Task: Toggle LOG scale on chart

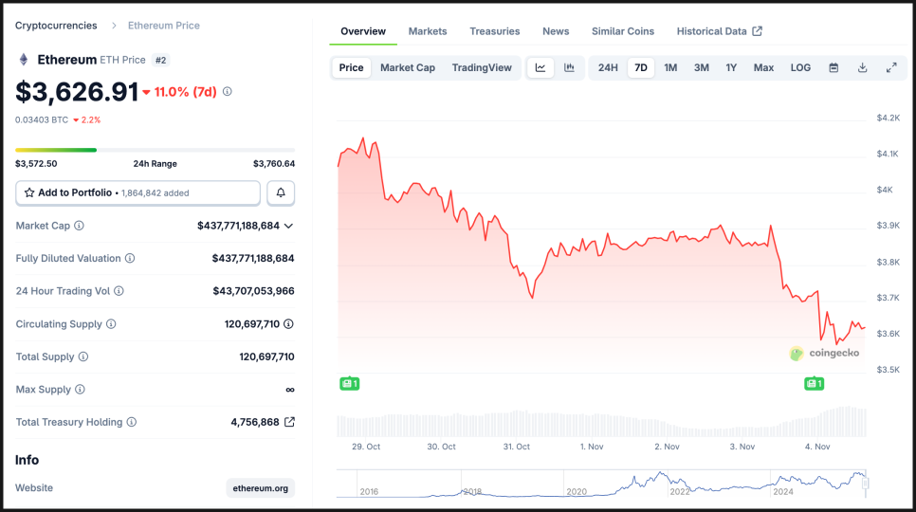Action: click(800, 67)
